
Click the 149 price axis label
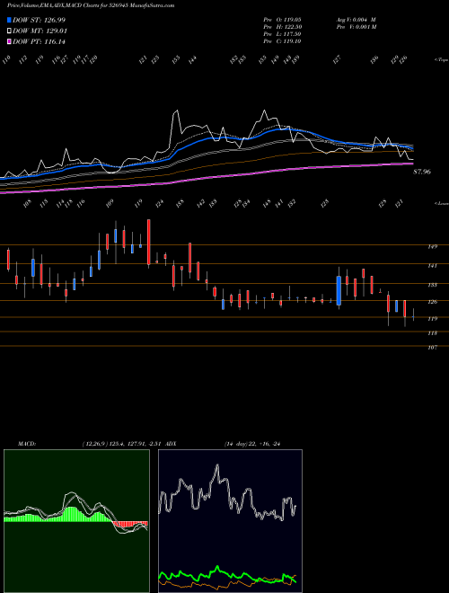[432, 246]
